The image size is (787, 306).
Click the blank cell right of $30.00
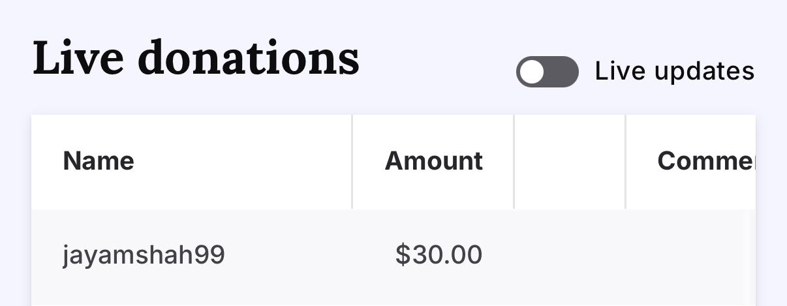pos(570,255)
